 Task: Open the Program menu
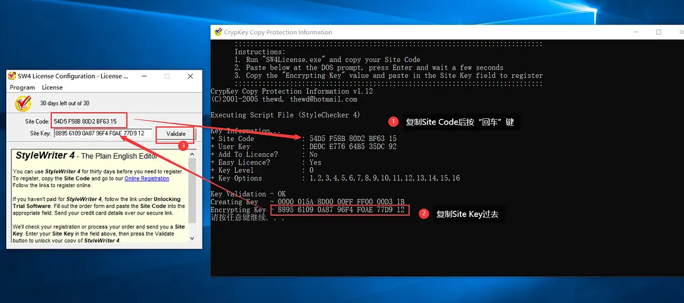point(22,87)
